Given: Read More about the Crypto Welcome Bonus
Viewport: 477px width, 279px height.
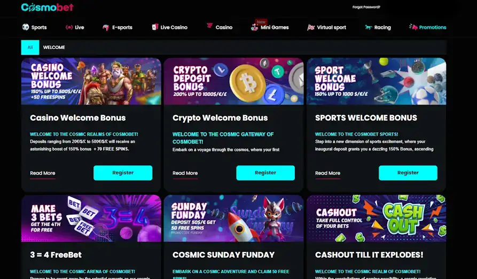Looking at the screenshot, I should 185,173.
